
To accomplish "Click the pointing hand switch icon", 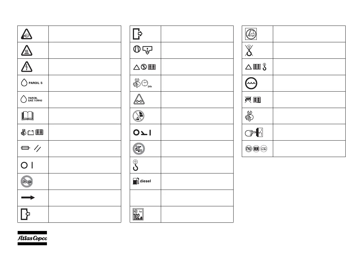I will pos(254,132).
